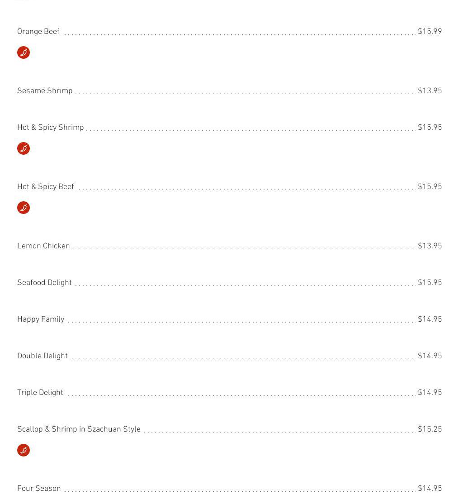459x499 pixels.
Task: Open the Four Season dish
Action: (x=39, y=489)
